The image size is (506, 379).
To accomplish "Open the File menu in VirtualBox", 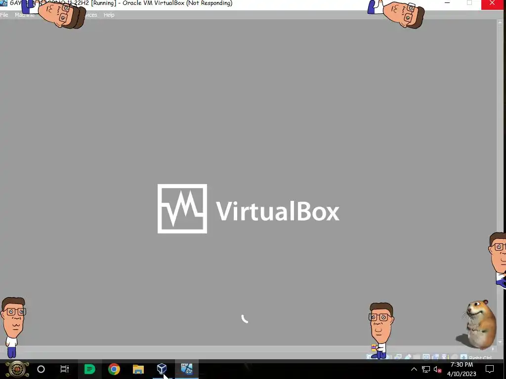I will coord(4,15).
